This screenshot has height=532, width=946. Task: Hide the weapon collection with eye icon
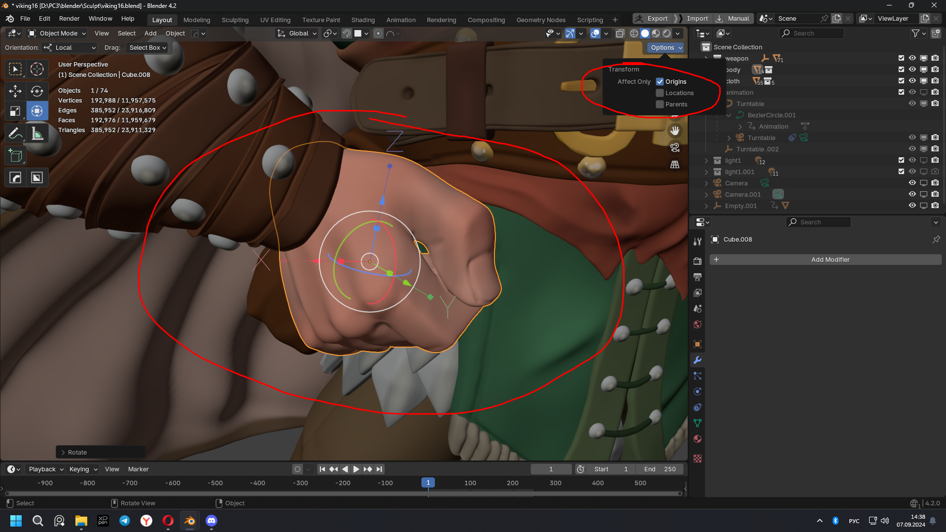point(912,58)
